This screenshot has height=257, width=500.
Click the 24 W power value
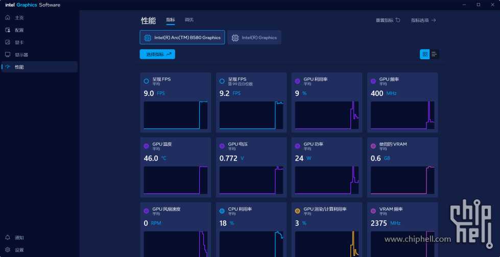303,158
